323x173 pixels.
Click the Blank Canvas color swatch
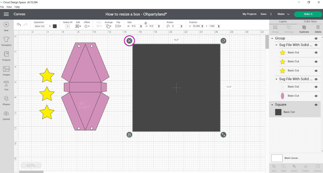[x=277, y=158]
